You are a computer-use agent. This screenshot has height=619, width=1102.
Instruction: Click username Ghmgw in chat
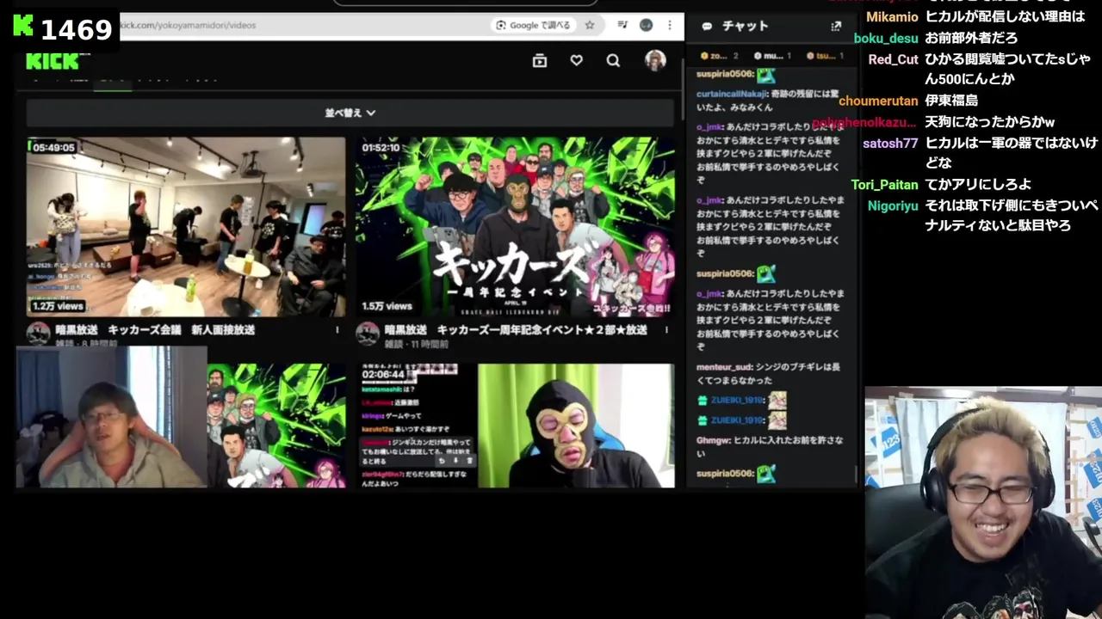tap(712, 440)
